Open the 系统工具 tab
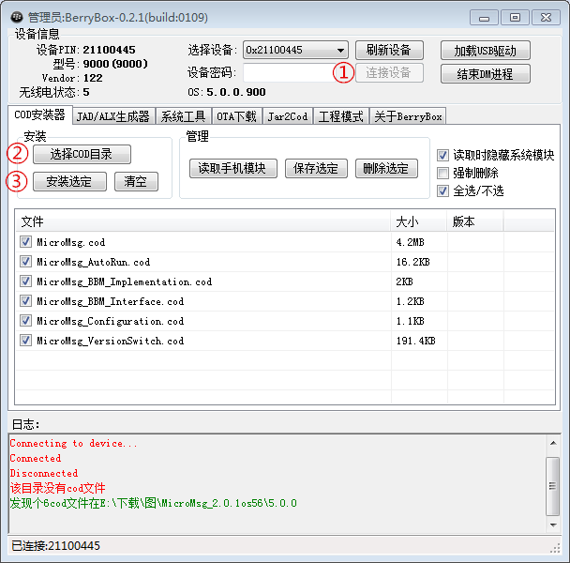This screenshot has height=563, width=570. [183, 116]
